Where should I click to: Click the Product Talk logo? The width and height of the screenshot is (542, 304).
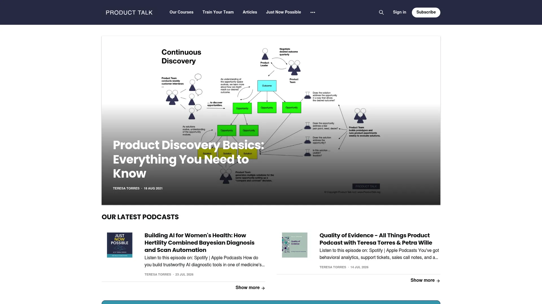pos(129,12)
